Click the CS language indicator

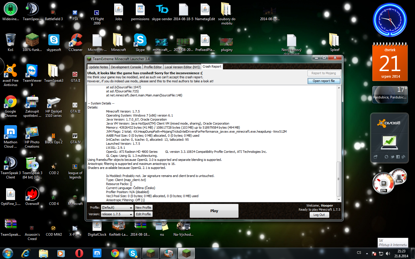[x=359, y=253]
